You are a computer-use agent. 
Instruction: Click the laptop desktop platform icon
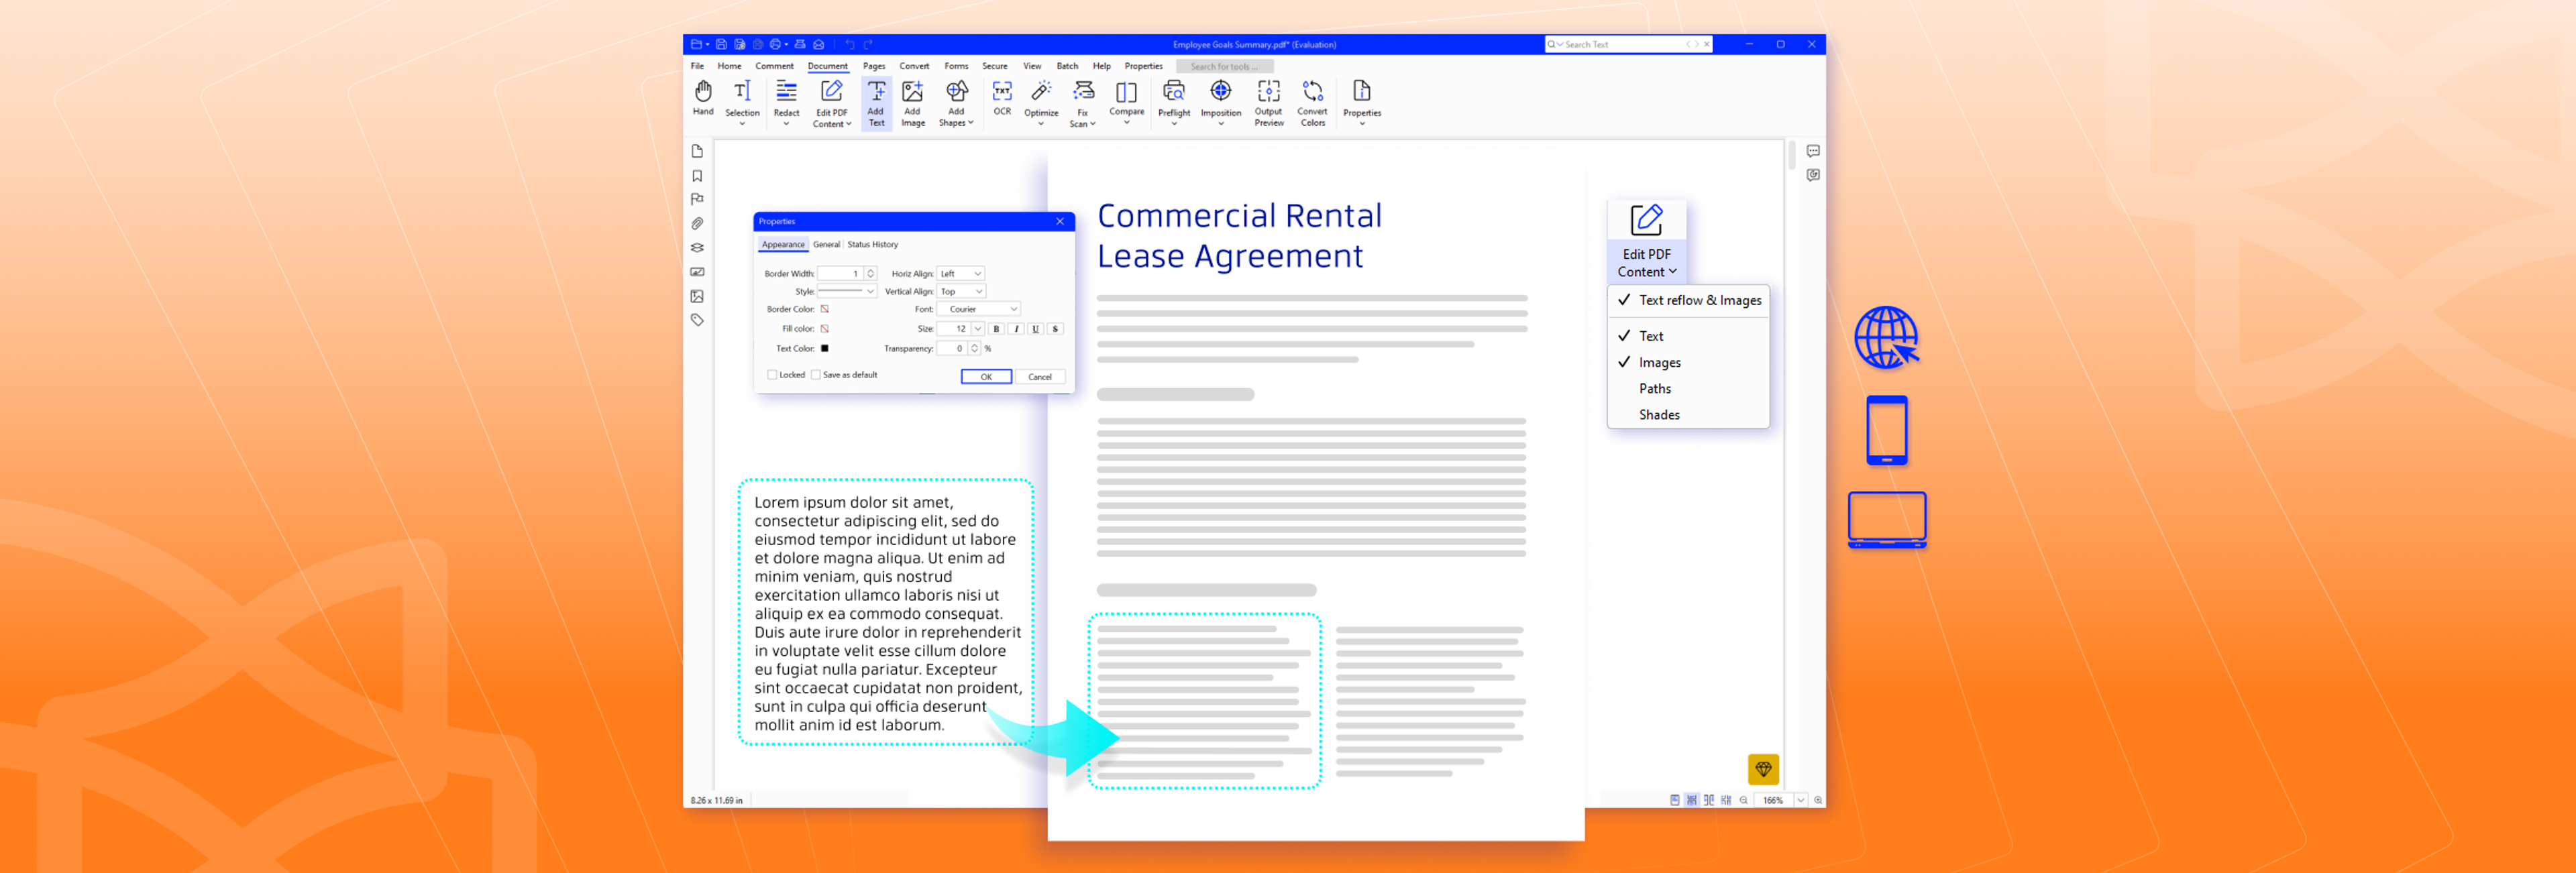pos(1886,519)
